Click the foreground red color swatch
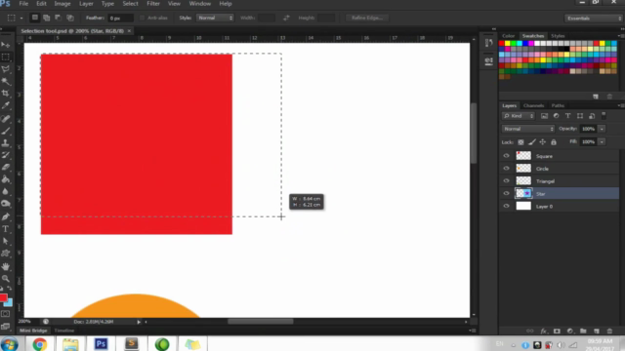The image size is (625, 351). pos(3,297)
